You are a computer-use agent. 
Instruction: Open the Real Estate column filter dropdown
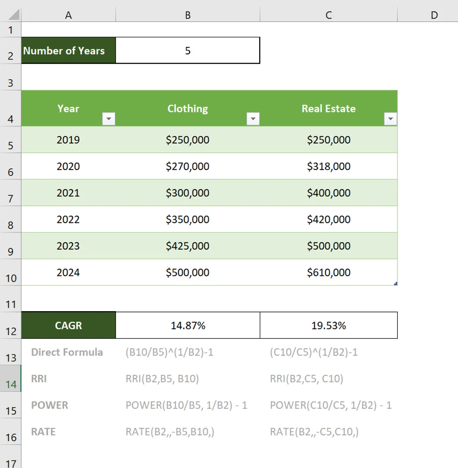click(x=389, y=118)
